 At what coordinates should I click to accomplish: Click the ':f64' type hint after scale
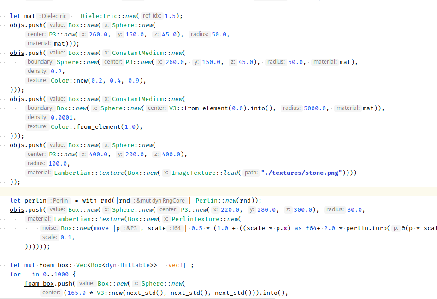(175, 228)
